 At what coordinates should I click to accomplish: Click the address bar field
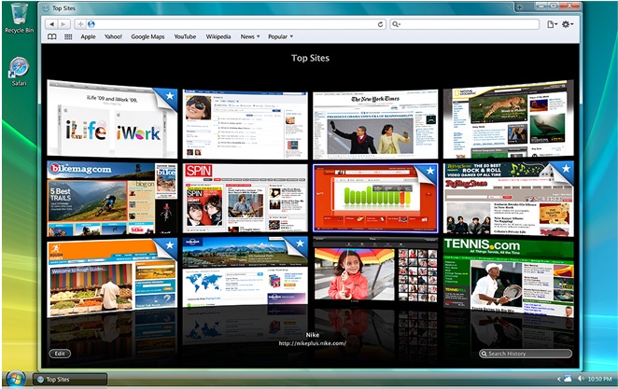click(x=232, y=24)
